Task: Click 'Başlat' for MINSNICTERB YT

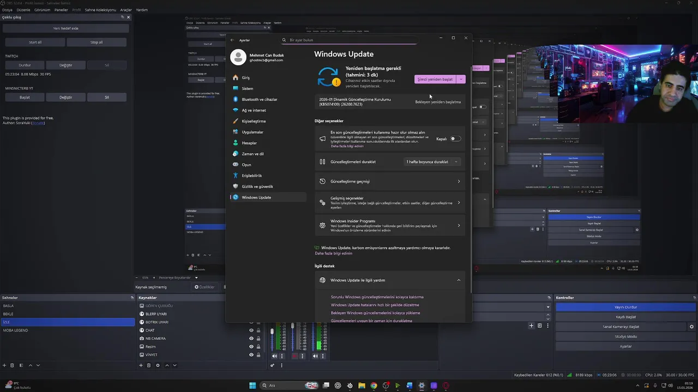Action: 25,97
